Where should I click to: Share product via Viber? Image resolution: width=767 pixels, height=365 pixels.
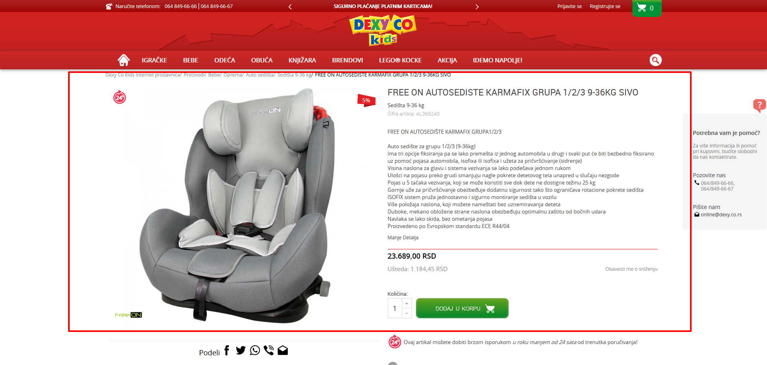pos(269,350)
